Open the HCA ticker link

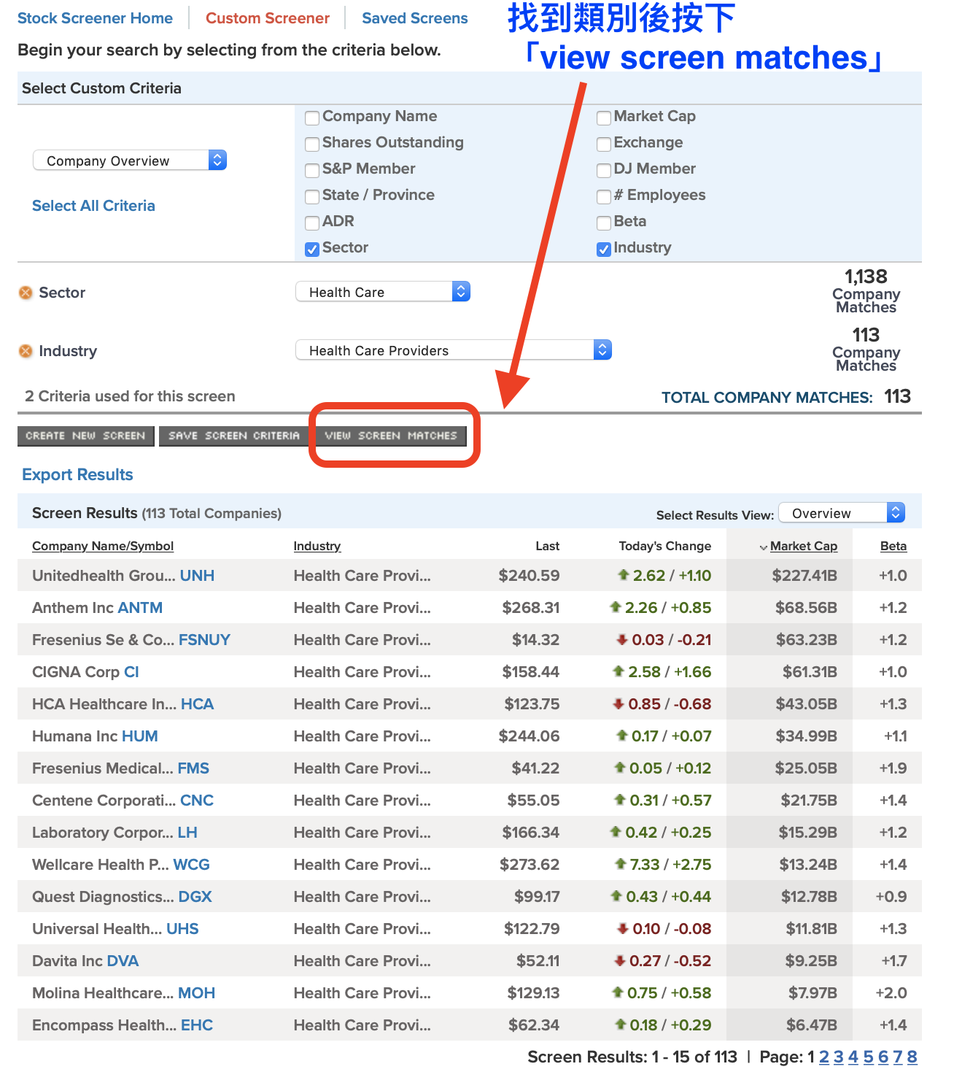coord(197,704)
